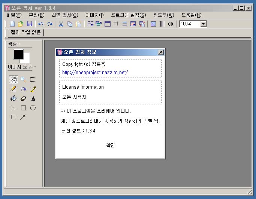Click the diagonal blue square toolbar icon
Image resolution: width=256 pixels, height=199 pixels.
[x=153, y=24]
